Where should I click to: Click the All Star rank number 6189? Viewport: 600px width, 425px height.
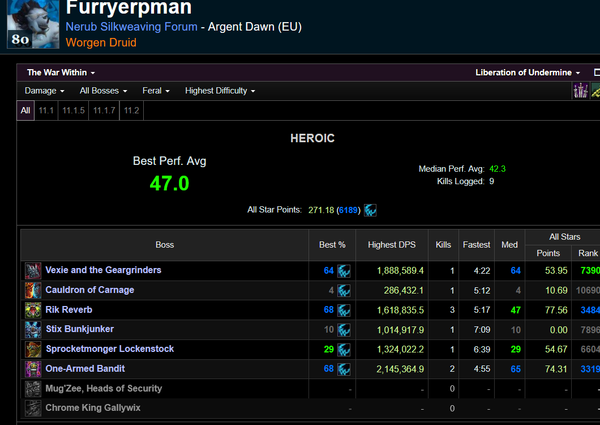tap(348, 210)
